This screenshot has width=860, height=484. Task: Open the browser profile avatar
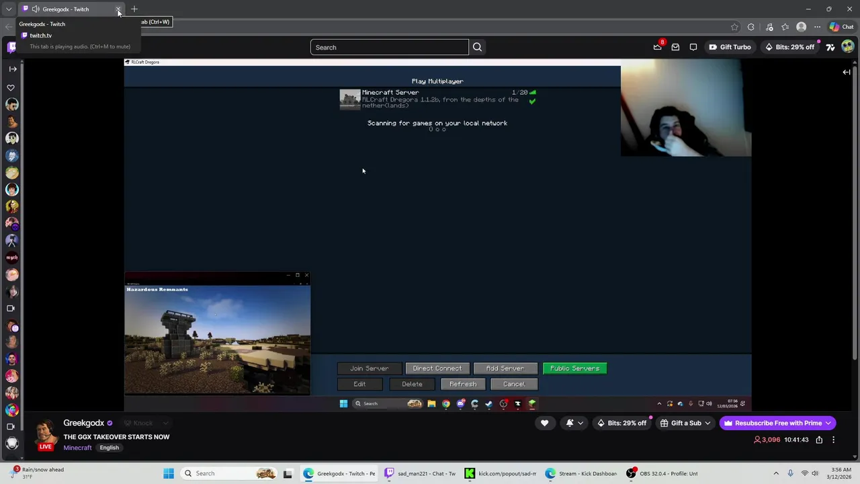(x=801, y=27)
